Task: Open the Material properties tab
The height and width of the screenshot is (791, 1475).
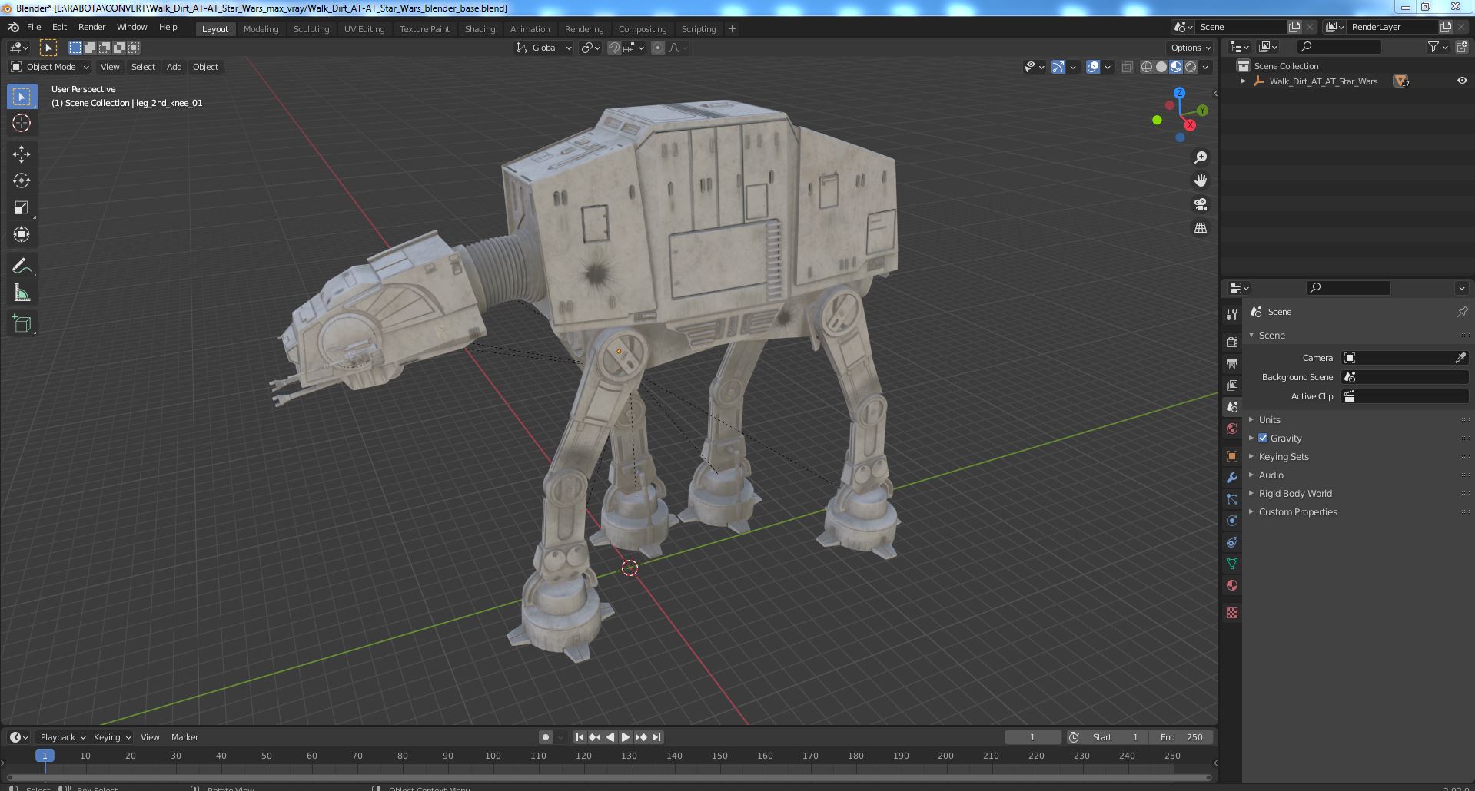Action: [1232, 584]
